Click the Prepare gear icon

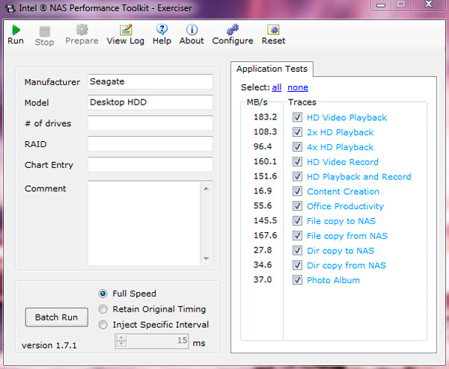82,30
